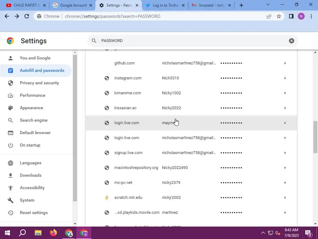Click the Nicky2022490 username
318x239 pixels.
175,168
